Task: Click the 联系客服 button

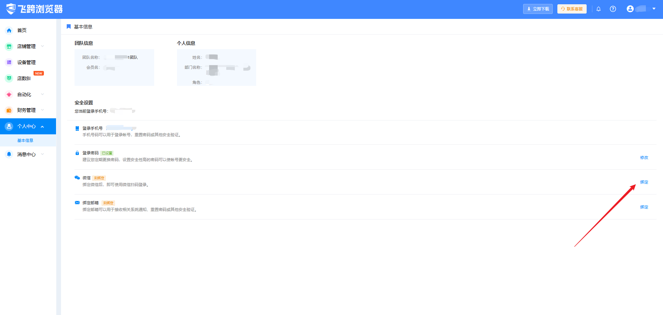Action: [x=572, y=9]
